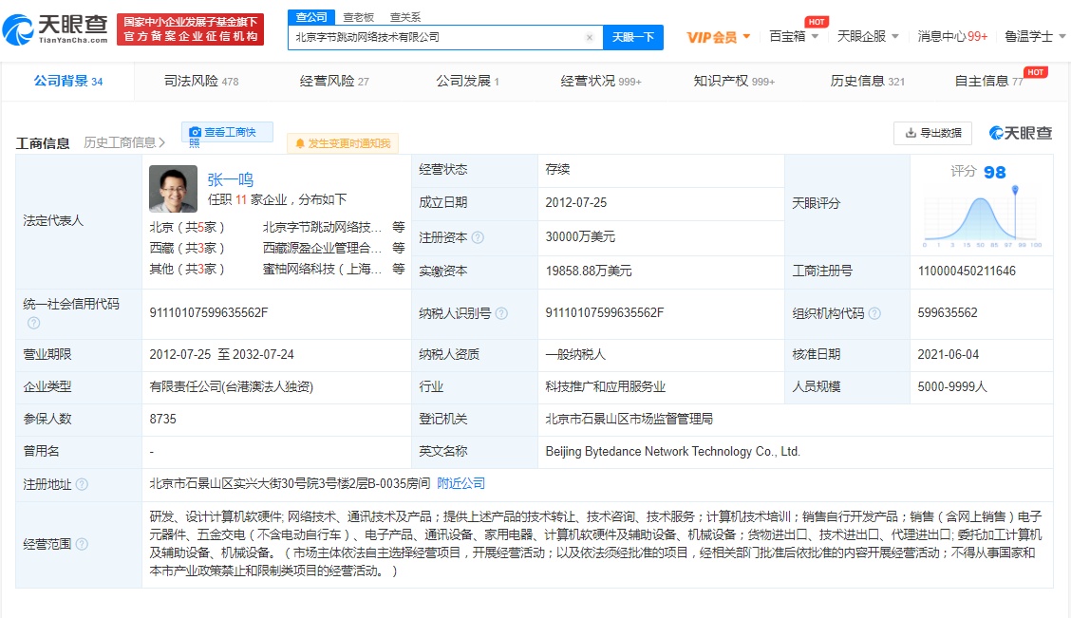Switch to 经营风险 tab
Image resolution: width=1071 pixels, height=618 pixels.
click(334, 82)
